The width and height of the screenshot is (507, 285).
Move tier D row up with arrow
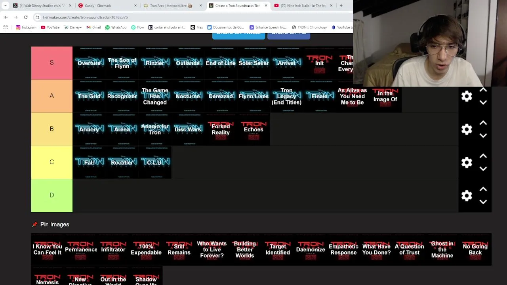(x=483, y=190)
